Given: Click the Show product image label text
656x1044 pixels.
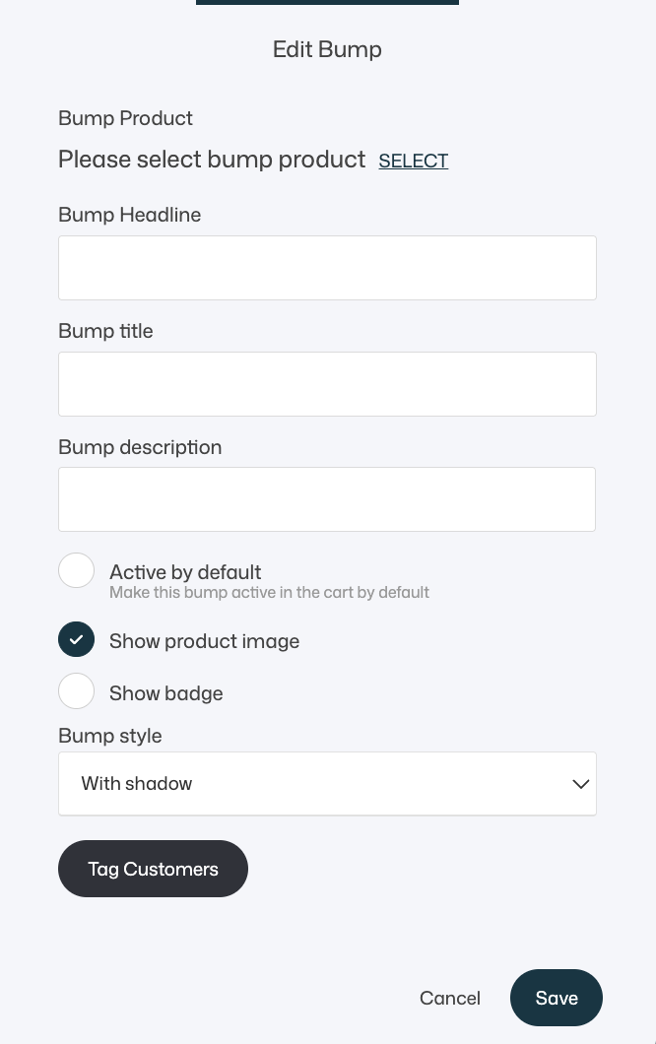Looking at the screenshot, I should click(205, 641).
